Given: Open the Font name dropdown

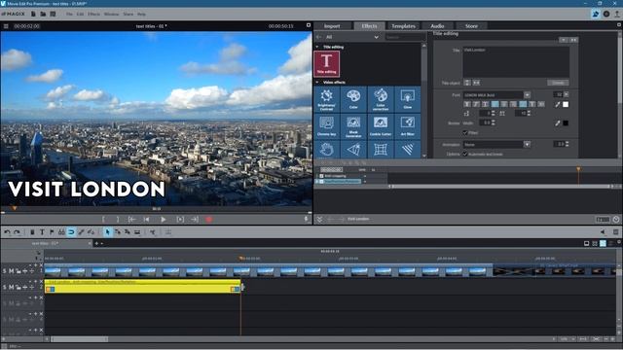Looking at the screenshot, I should [527, 95].
